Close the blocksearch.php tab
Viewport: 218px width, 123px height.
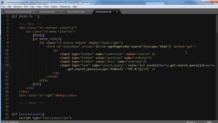(x=61, y=12)
